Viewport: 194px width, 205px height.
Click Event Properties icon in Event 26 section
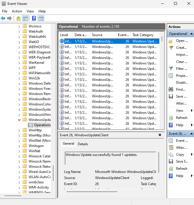point(171,141)
